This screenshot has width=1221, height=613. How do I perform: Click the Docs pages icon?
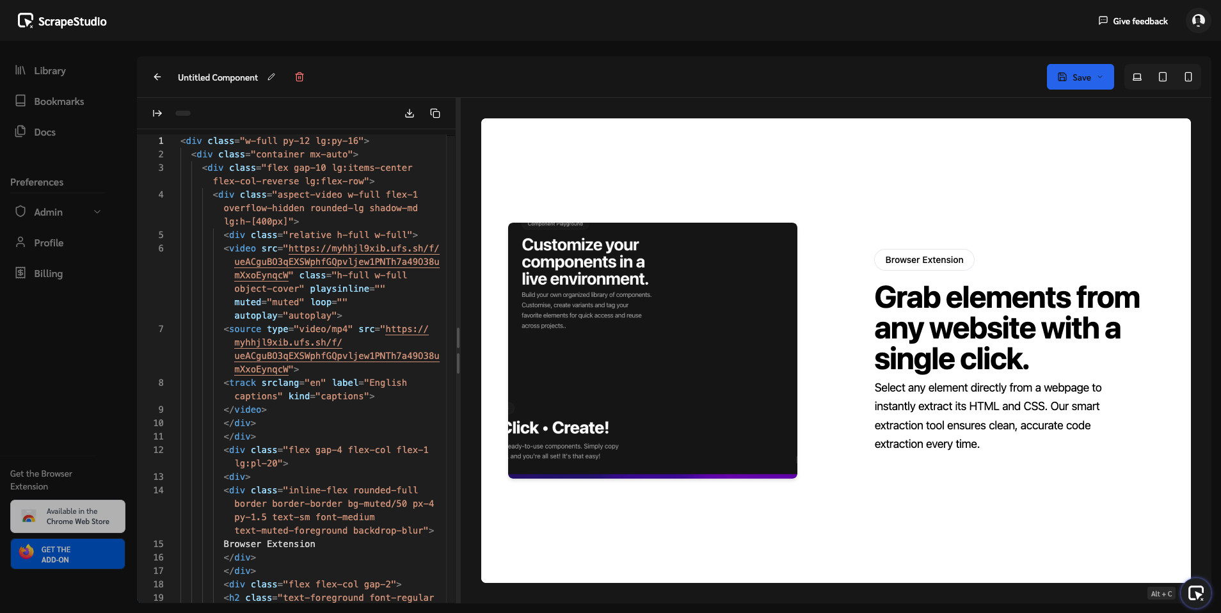pos(20,131)
